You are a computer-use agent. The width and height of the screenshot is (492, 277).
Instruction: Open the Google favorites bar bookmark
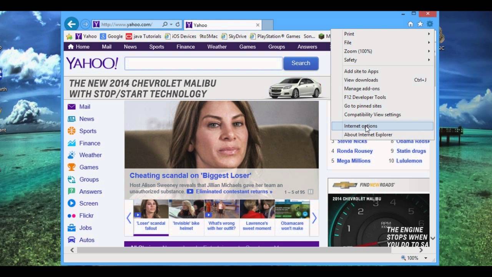coord(111,37)
